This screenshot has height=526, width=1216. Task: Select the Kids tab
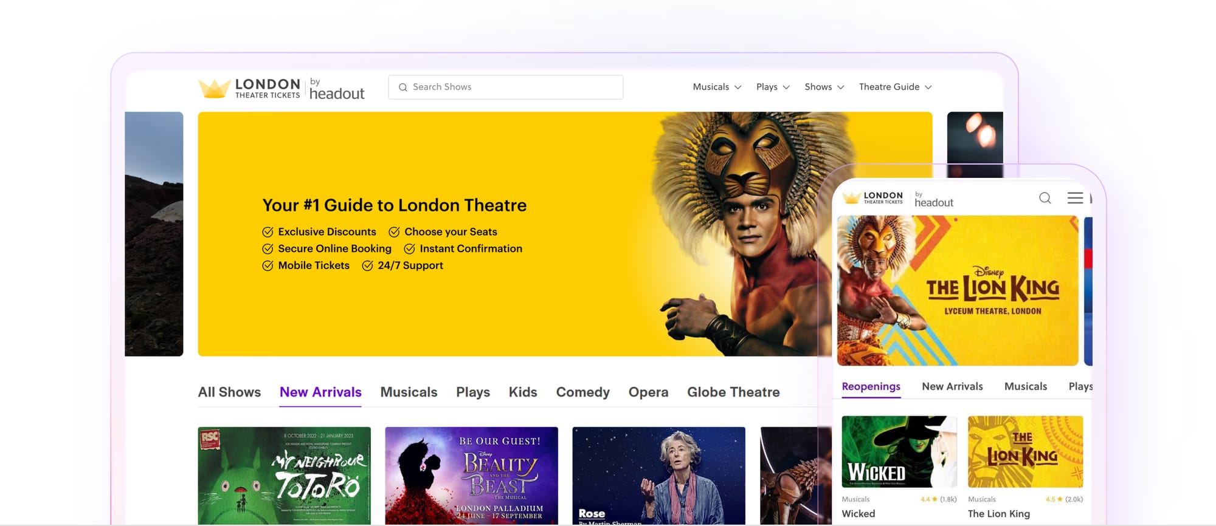coord(523,392)
